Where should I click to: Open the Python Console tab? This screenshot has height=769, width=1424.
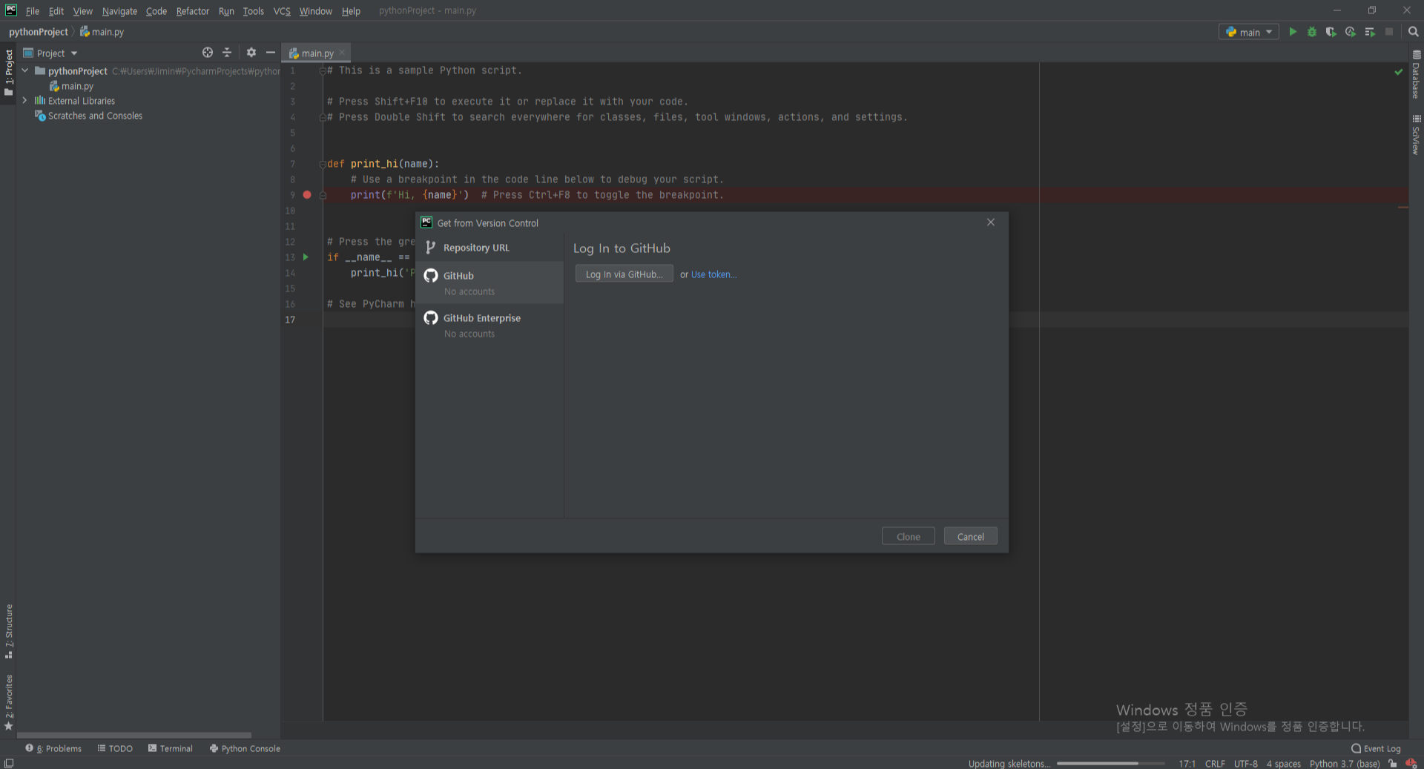pos(245,748)
